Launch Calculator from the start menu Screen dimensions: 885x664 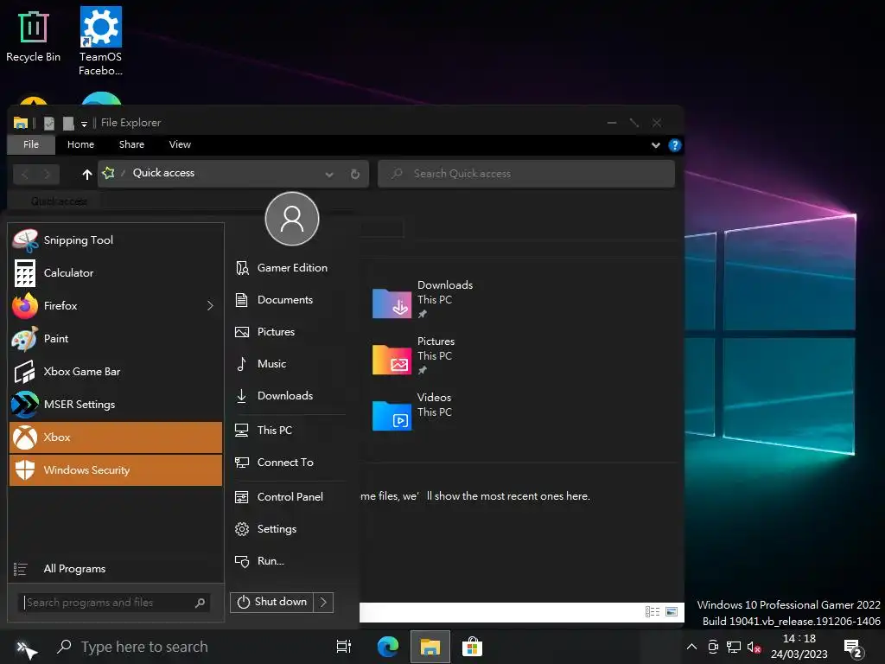pos(116,272)
